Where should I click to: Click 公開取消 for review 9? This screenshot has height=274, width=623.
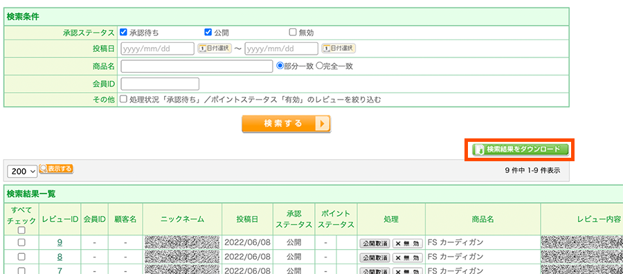click(x=374, y=244)
